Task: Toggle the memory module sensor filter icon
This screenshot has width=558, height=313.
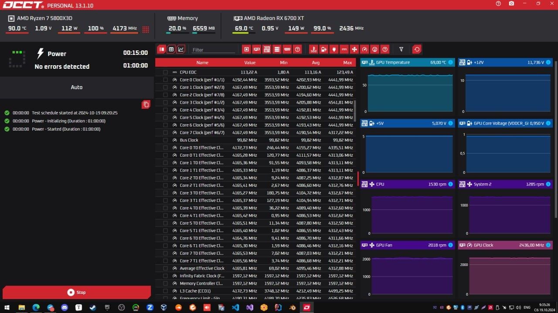Action: point(287,49)
